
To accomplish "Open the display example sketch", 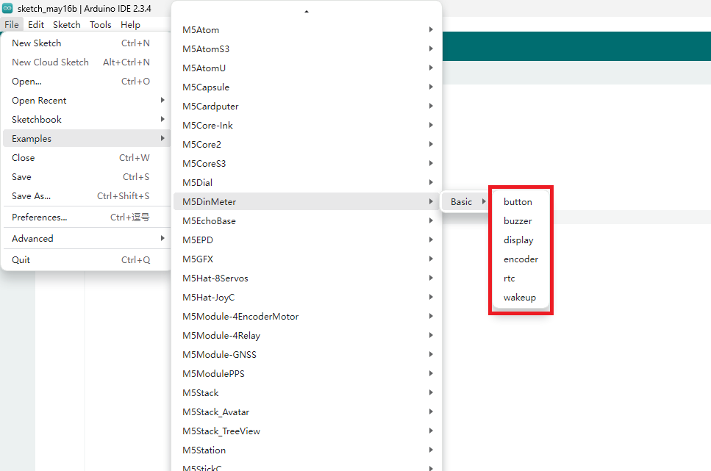I will pos(521,240).
